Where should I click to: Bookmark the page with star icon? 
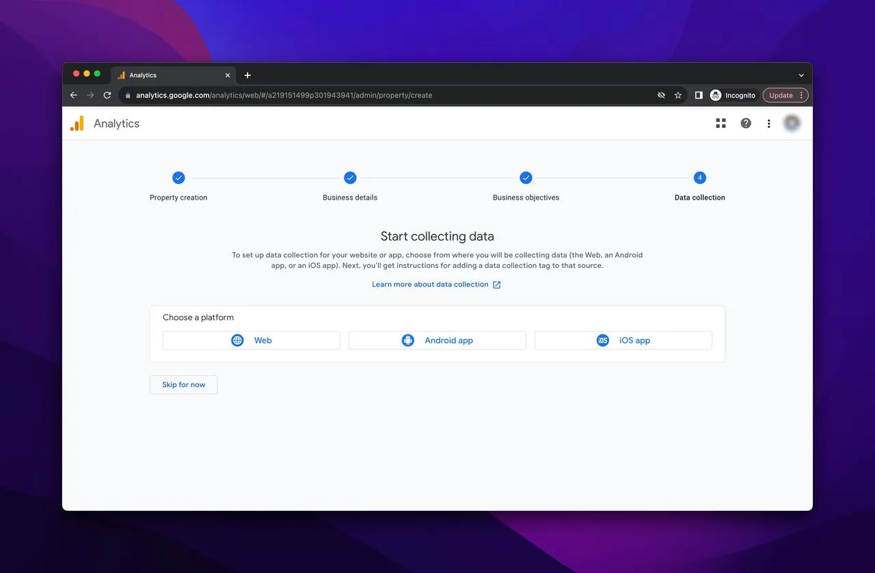coord(678,95)
